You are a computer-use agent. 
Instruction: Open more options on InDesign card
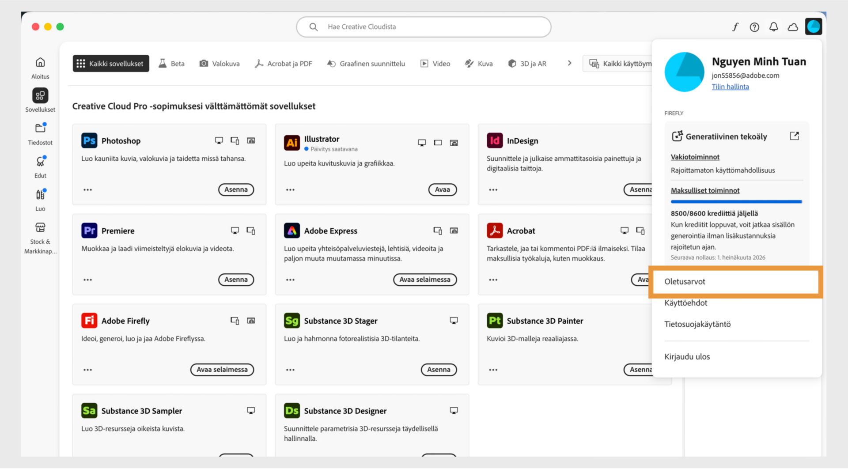point(493,190)
